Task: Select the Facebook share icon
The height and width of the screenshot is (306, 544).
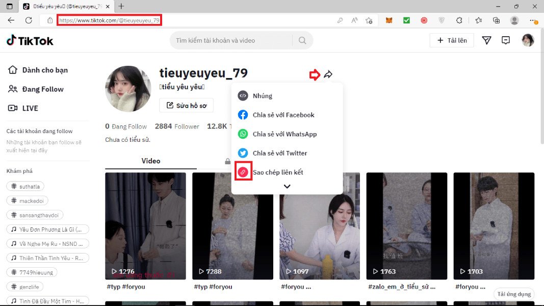Action: 243,114
